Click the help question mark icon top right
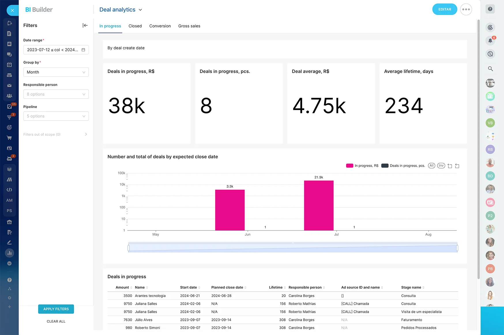This screenshot has width=504, height=335. 490,9
